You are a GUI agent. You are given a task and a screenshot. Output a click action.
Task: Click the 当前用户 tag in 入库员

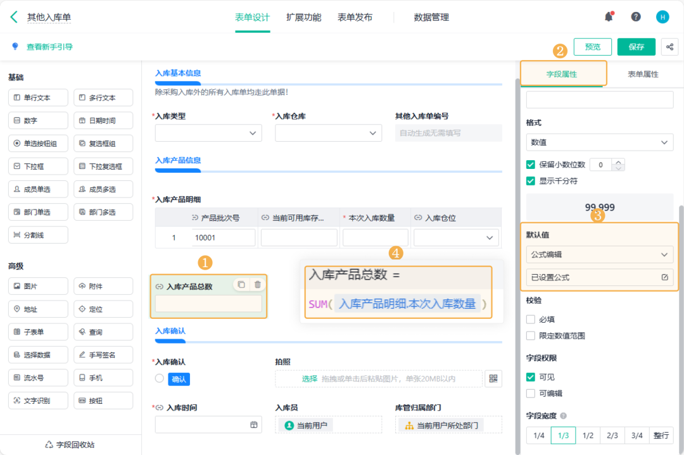305,425
